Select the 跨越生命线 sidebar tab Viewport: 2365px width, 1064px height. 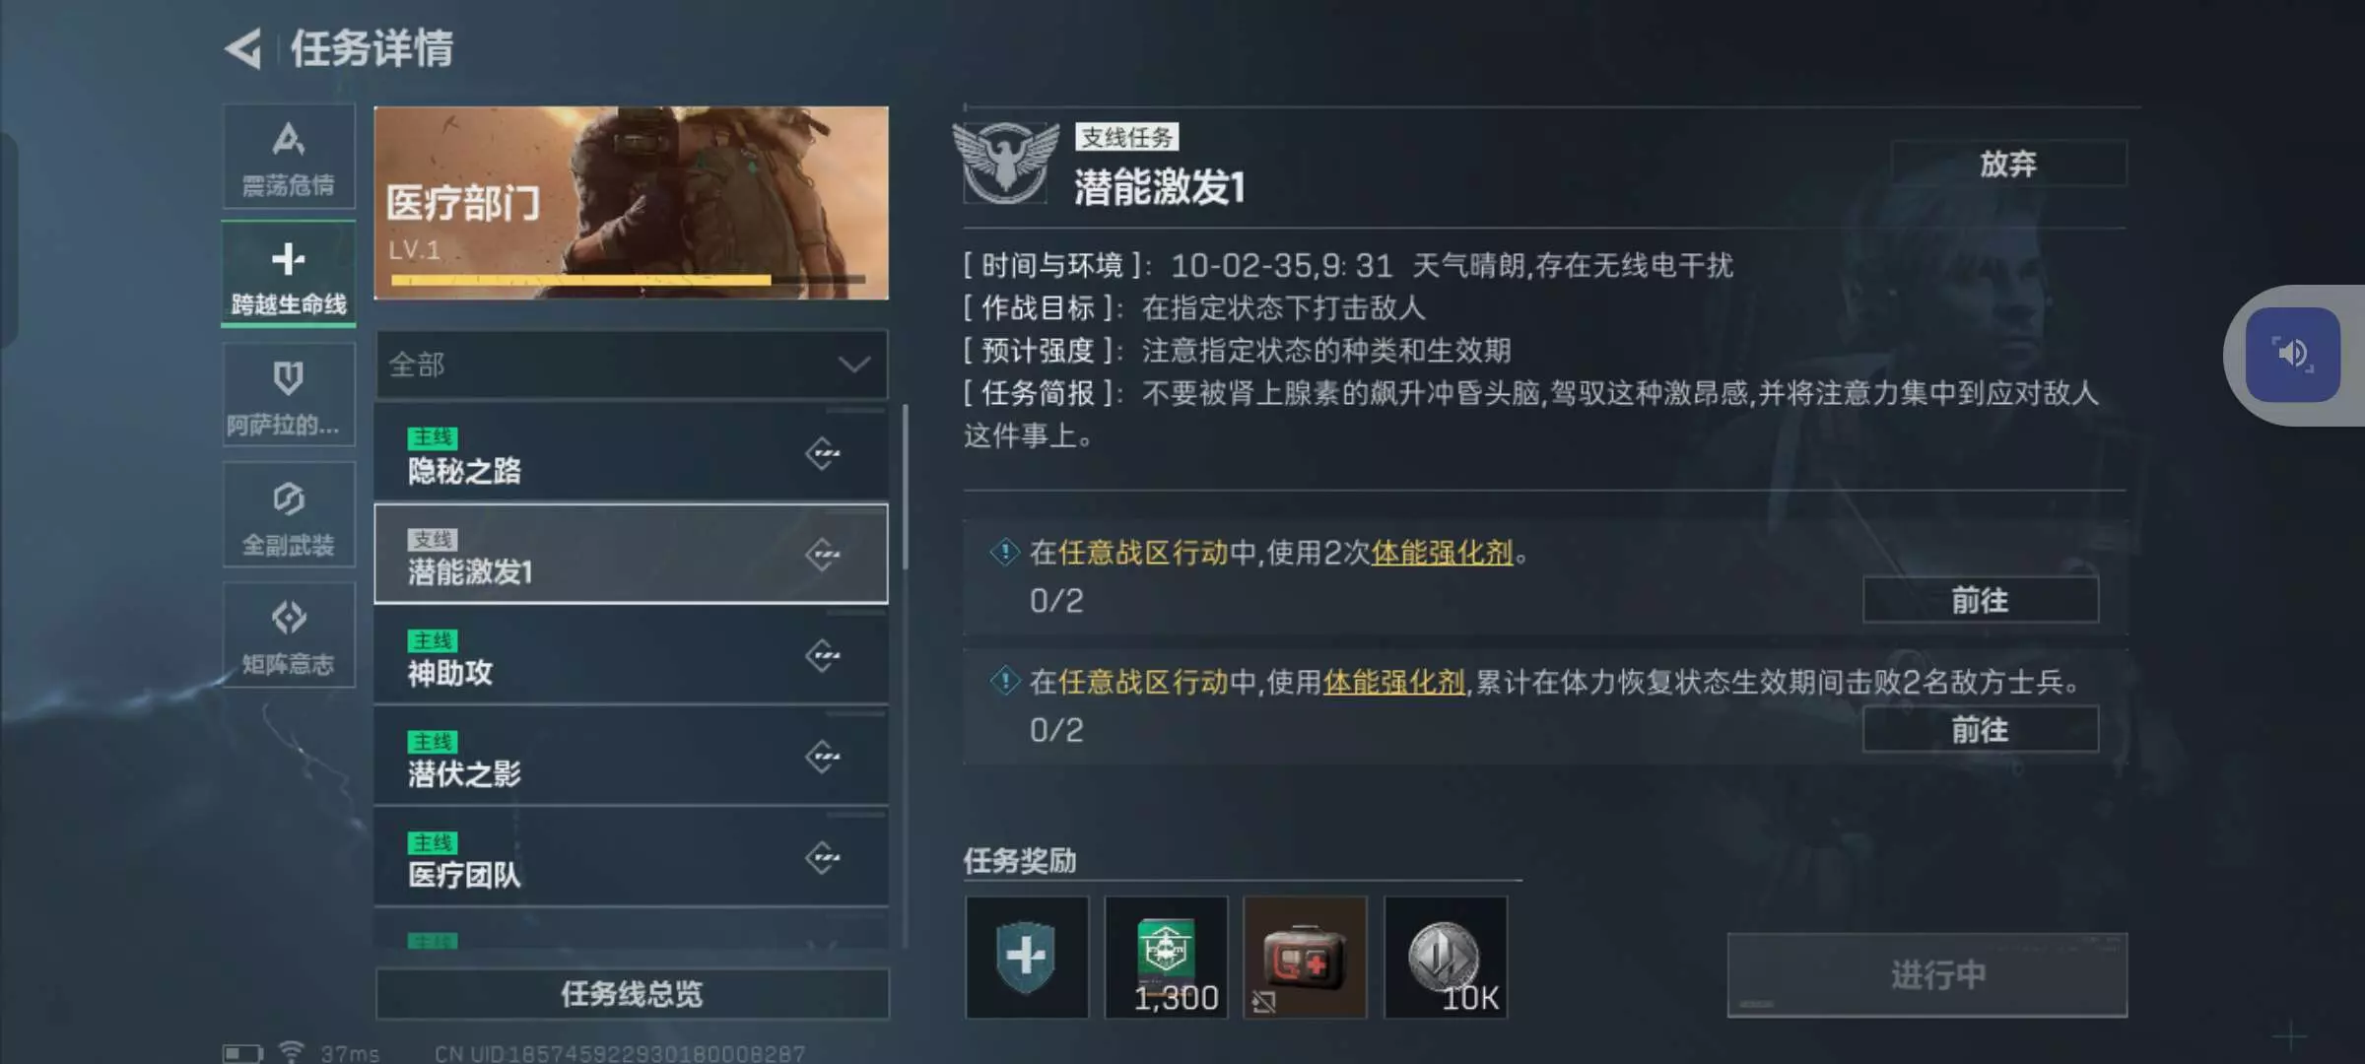[x=289, y=274]
